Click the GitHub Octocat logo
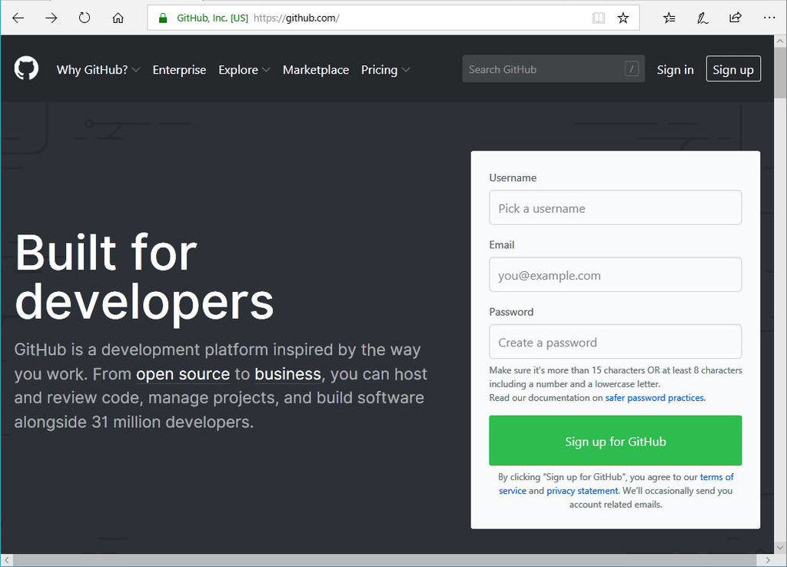 [x=26, y=68]
